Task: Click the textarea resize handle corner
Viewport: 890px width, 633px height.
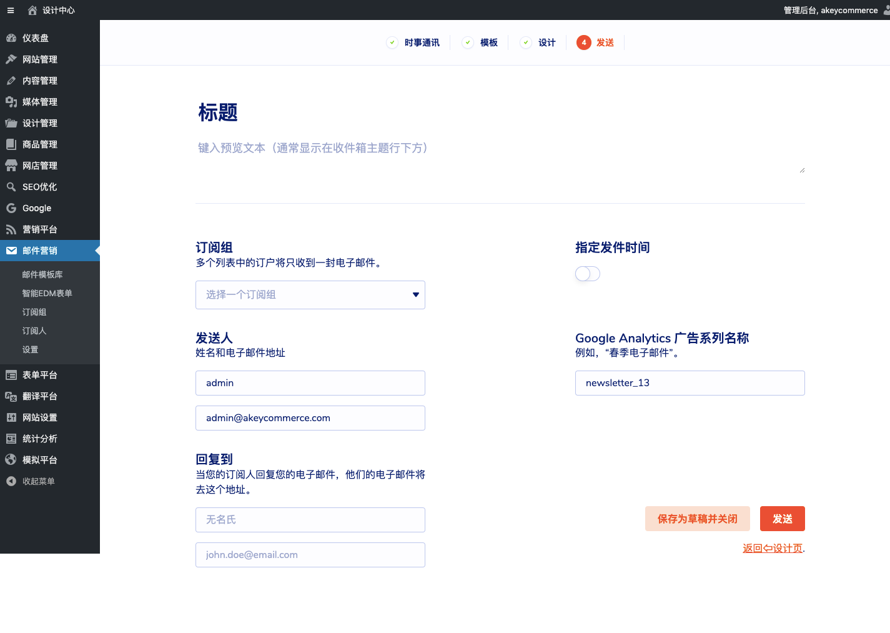Action: click(802, 170)
